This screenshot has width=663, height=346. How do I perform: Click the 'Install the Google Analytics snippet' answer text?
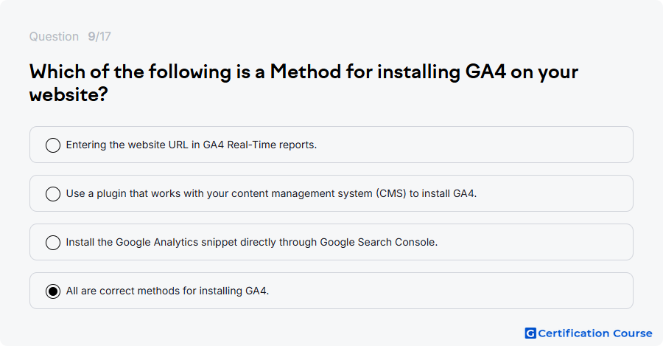252,242
